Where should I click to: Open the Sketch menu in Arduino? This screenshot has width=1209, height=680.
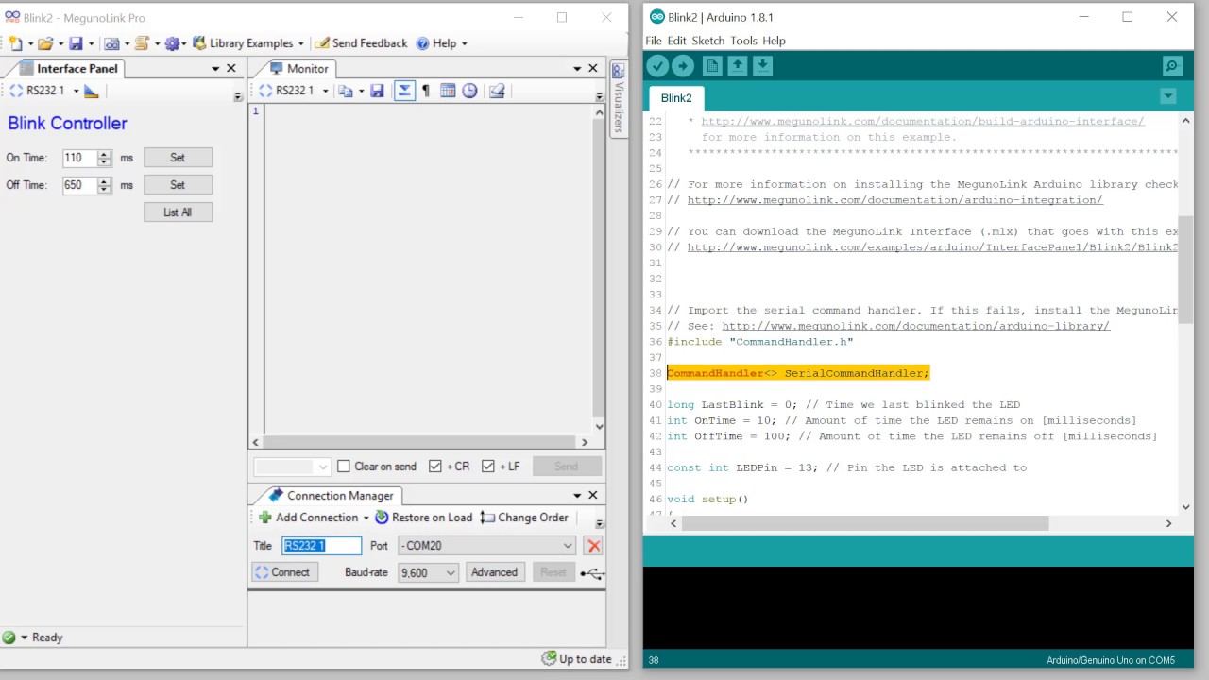(x=708, y=41)
